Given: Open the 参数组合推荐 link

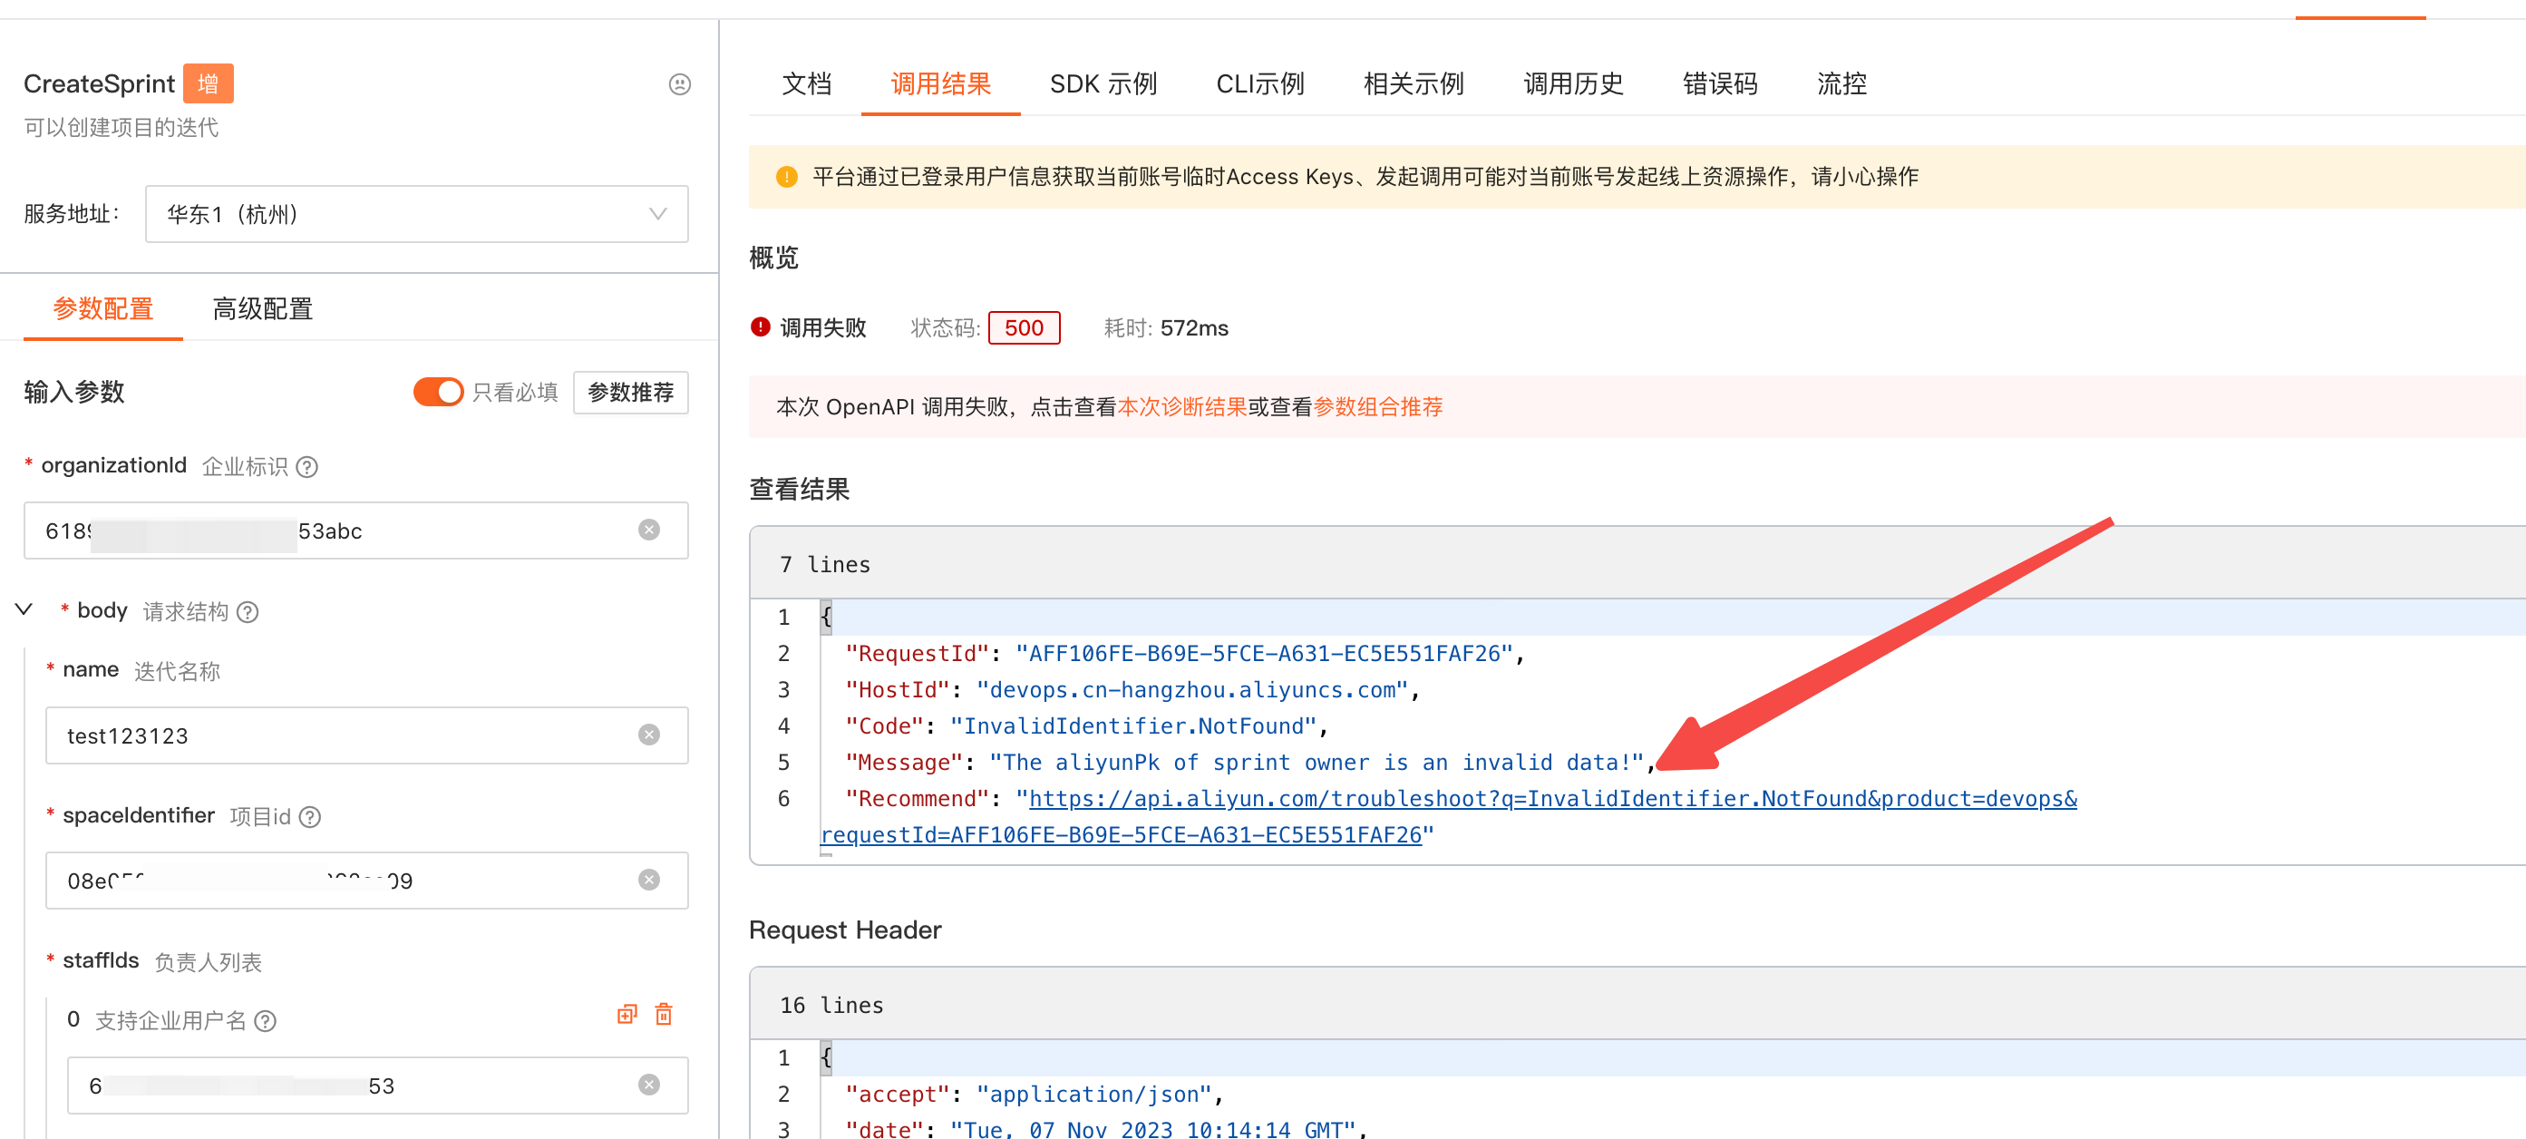Looking at the screenshot, I should tap(1376, 407).
